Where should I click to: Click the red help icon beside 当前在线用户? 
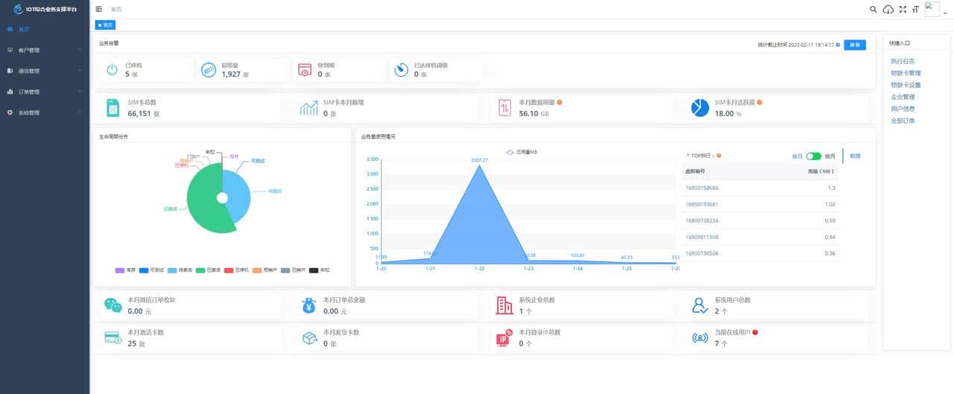pyautogui.click(x=755, y=332)
